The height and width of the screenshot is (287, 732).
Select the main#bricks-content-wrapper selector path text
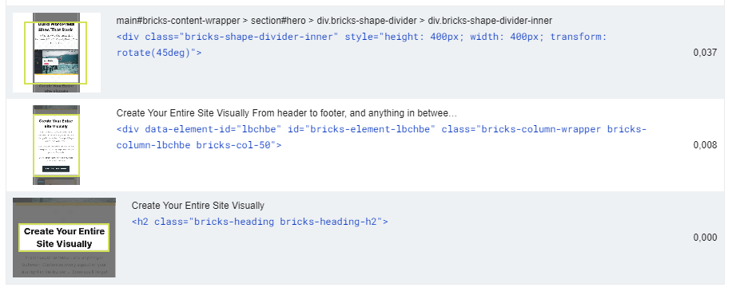point(334,21)
